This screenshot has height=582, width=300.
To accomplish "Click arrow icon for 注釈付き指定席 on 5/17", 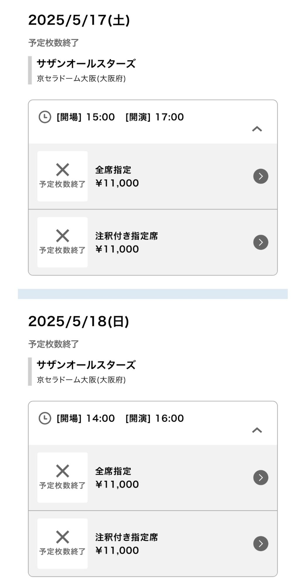I will (x=261, y=242).
